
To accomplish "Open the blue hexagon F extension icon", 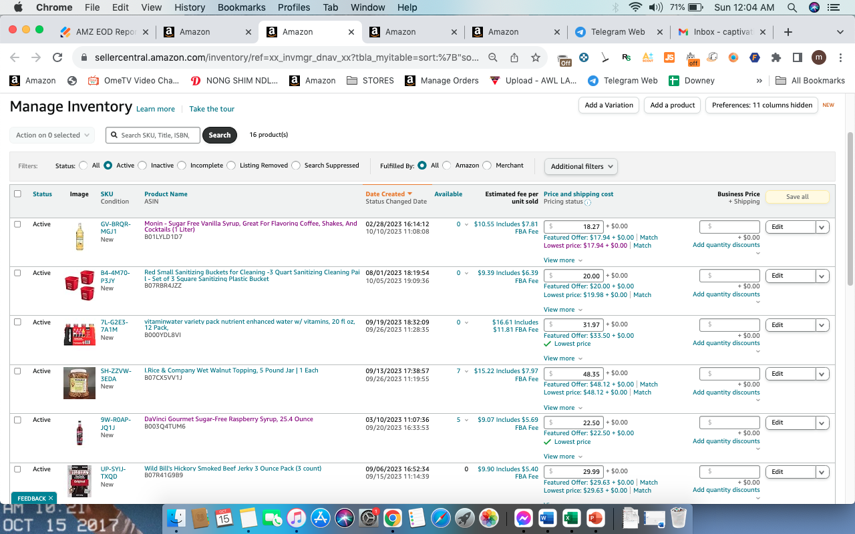I will (x=754, y=57).
